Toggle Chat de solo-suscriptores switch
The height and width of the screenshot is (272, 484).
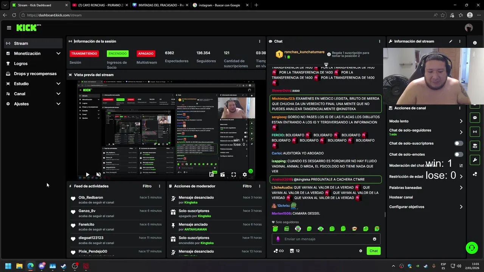point(459,144)
